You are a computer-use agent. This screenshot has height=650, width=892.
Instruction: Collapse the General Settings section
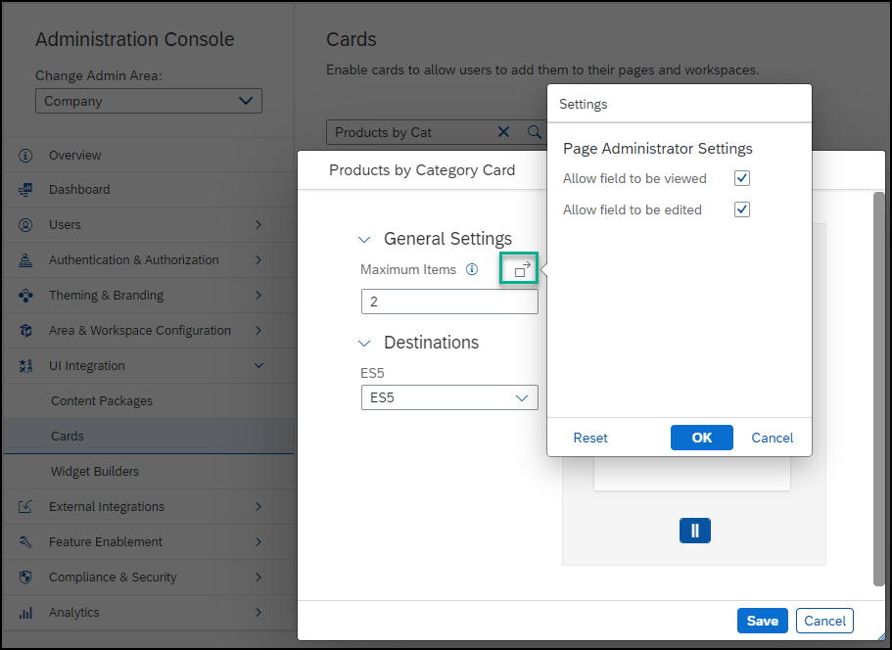tap(364, 240)
